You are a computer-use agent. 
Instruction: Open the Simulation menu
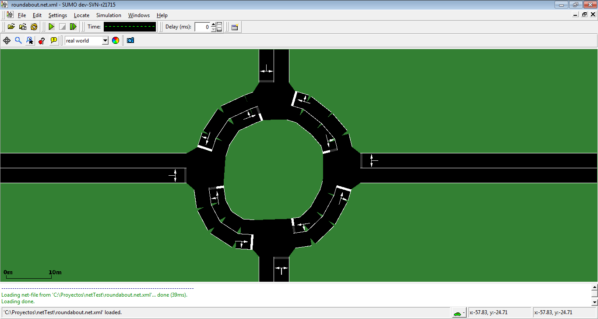pyautogui.click(x=109, y=15)
